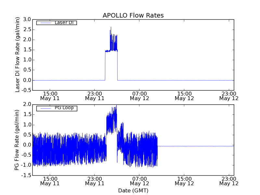Pick the 1.0 tick on PG Flow Rate axis
The height and width of the screenshot is (195, 260).
(27, 125)
